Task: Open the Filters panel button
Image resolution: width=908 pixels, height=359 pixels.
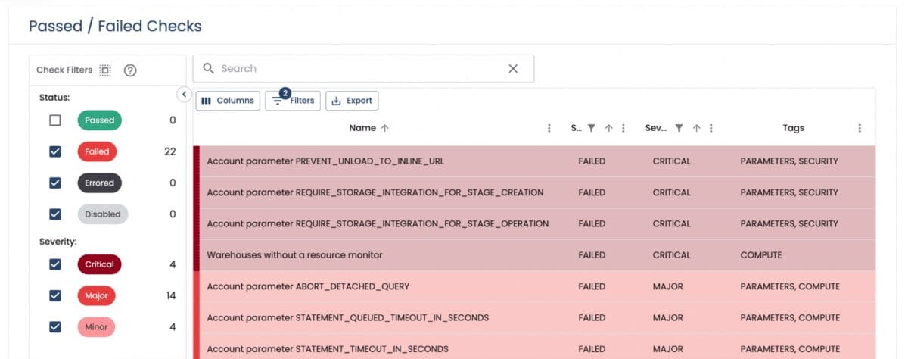Action: click(x=293, y=101)
